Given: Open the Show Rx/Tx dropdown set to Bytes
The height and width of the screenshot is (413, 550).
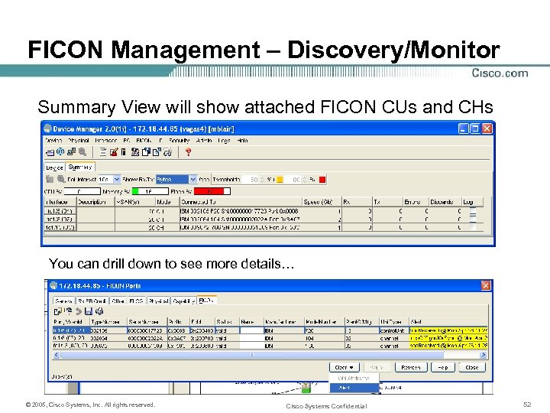Looking at the screenshot, I should click(x=192, y=180).
